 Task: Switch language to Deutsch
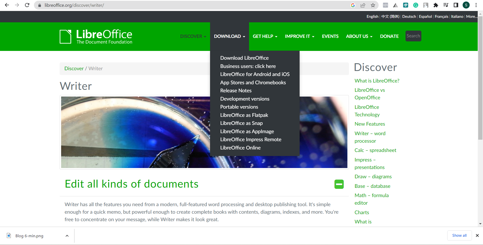tap(409, 17)
